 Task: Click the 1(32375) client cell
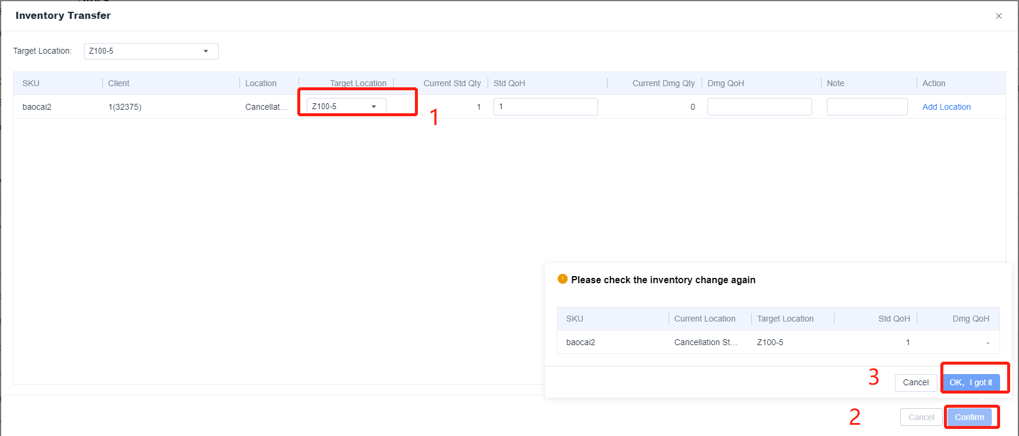click(125, 107)
